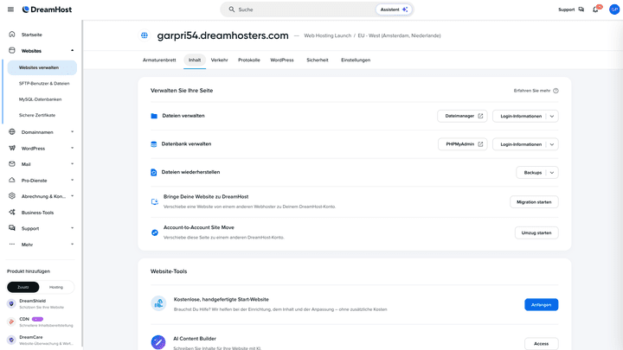This screenshot has width=623, height=350.
Task: Click the Web Hosting Launch breadcrumb
Action: pyautogui.click(x=328, y=35)
